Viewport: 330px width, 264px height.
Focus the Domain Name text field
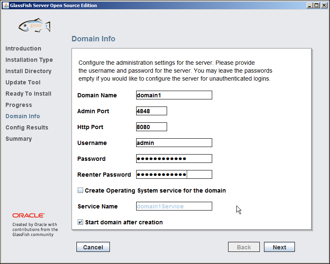(174, 95)
